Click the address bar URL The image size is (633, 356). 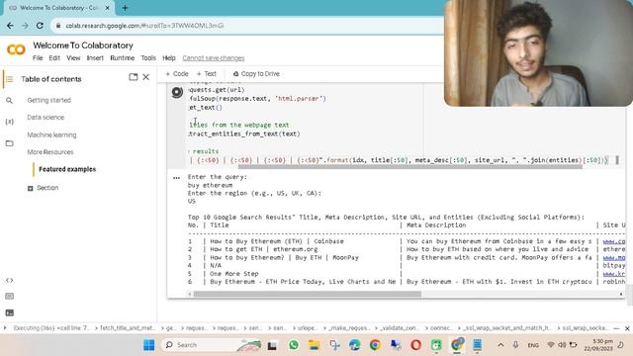click(x=144, y=26)
